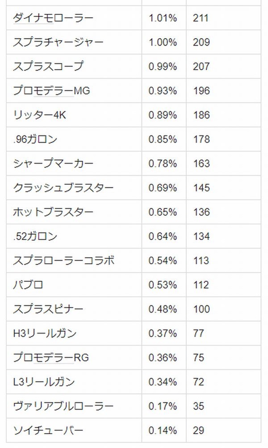Viewport: 268px width, 448px height.
Task: Click the ヴァリアブルローラー weapon link
Action: tap(63, 406)
